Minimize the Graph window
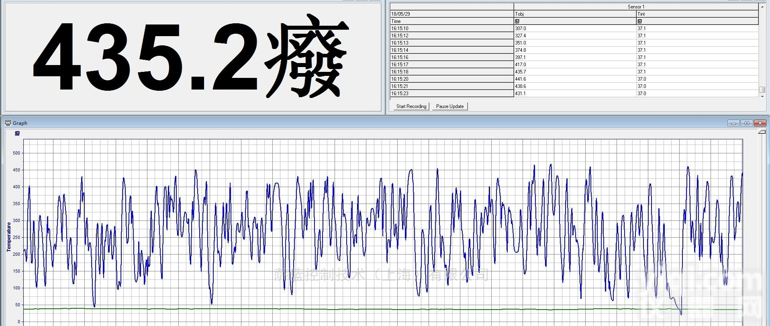This screenshot has height=326, width=770. coord(733,123)
